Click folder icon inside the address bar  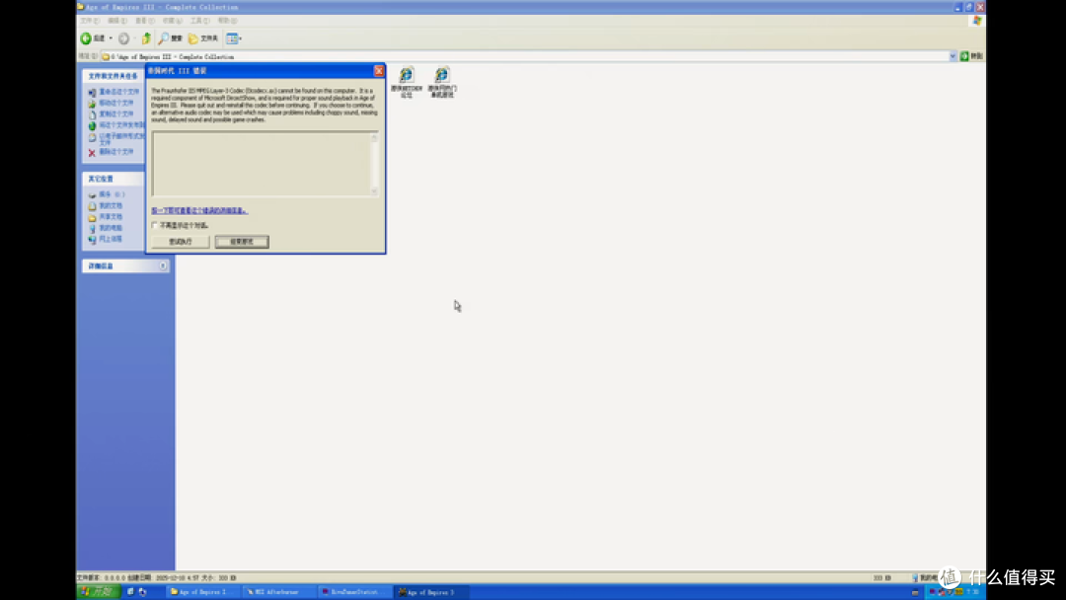click(x=106, y=56)
